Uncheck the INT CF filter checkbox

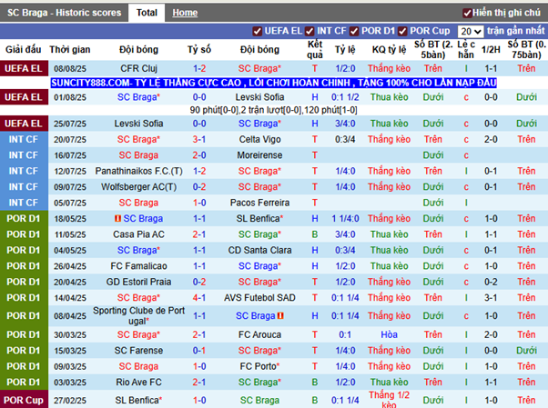(x=310, y=32)
